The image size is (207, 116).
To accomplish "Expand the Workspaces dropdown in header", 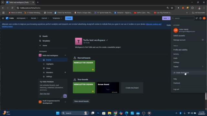I will click(x=22, y=18).
